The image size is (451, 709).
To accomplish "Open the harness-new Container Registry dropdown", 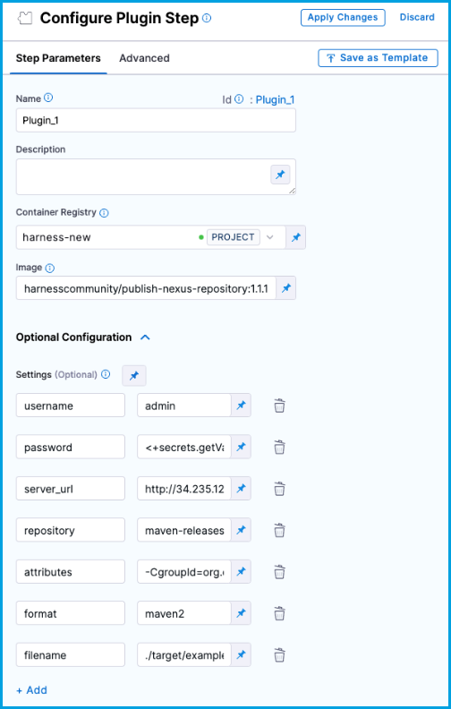I will point(151,237).
